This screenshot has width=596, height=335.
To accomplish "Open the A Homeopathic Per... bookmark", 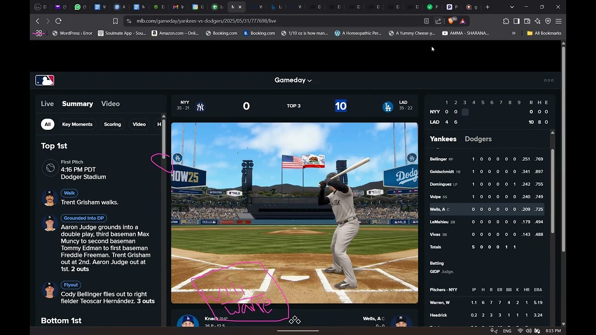I will 358,33.
